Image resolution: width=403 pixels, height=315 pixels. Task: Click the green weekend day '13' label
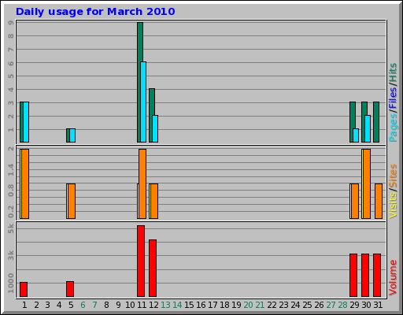coord(165,305)
